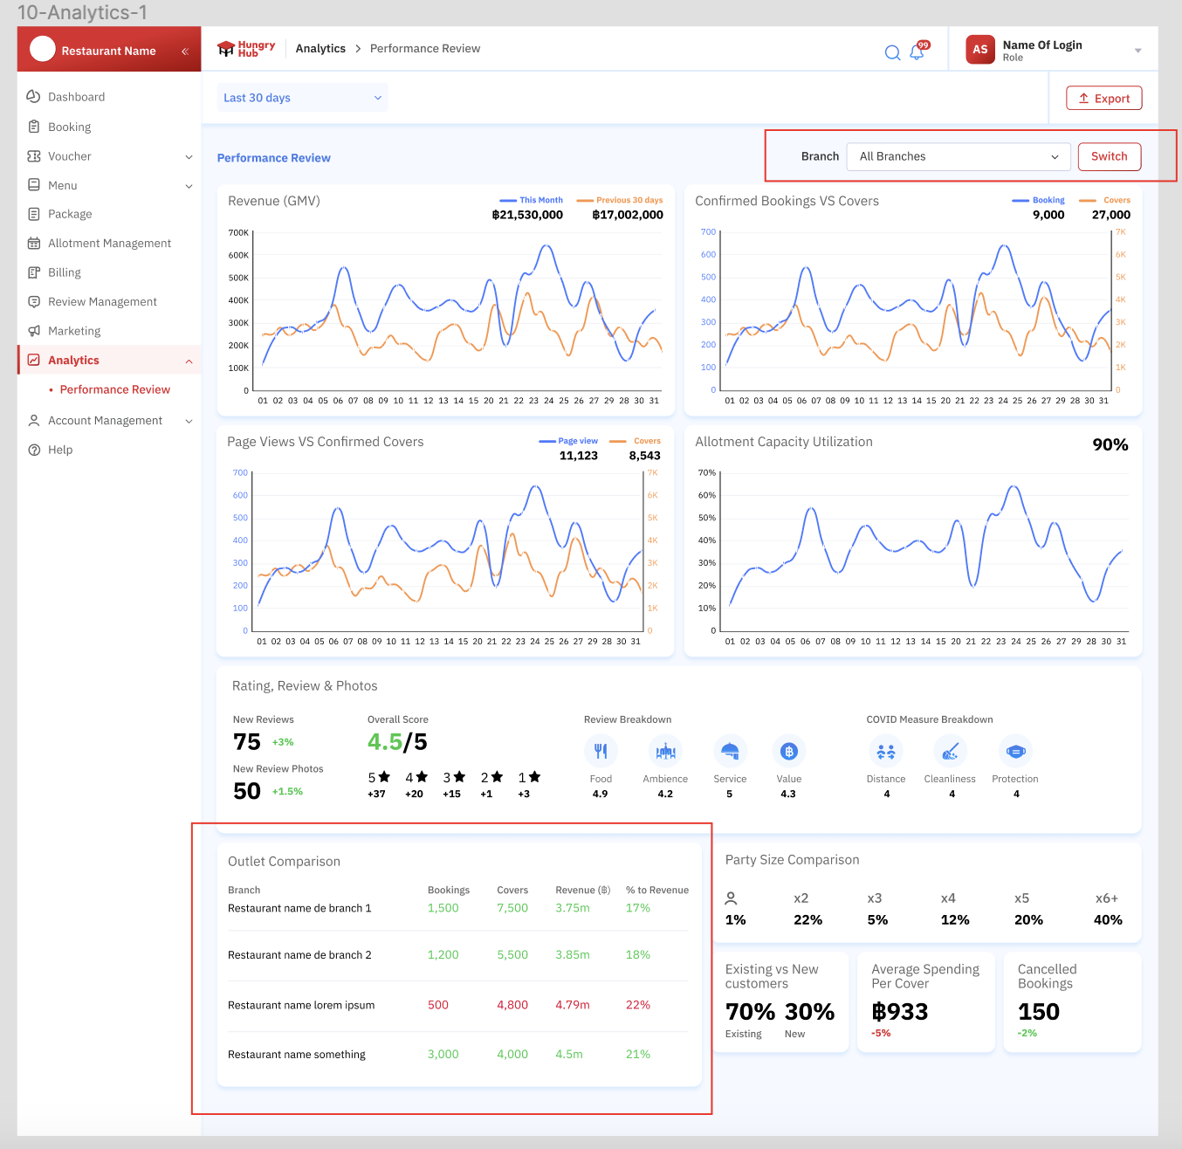
Task: Click the Ambience review icon
Action: (665, 751)
